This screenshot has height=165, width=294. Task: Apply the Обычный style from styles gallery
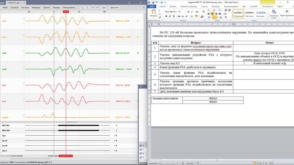[x=238, y=14]
